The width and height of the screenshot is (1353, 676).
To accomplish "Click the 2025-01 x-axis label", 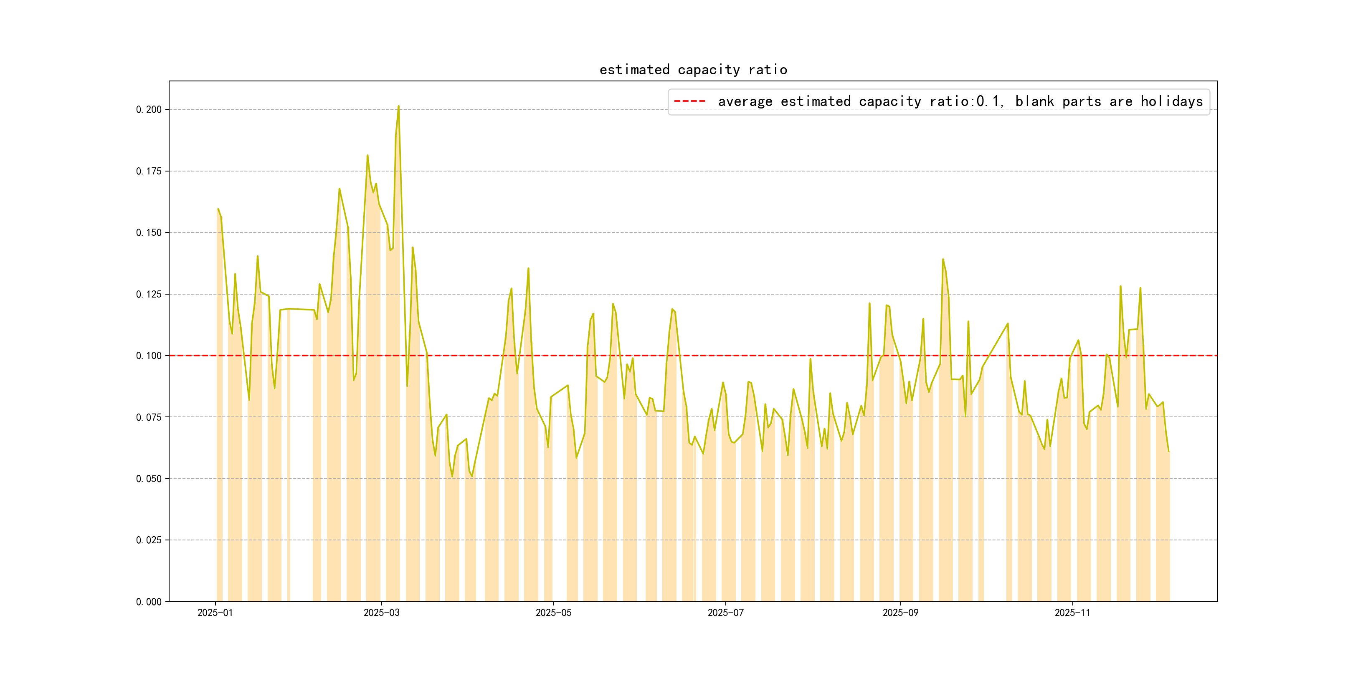I will pos(215,613).
